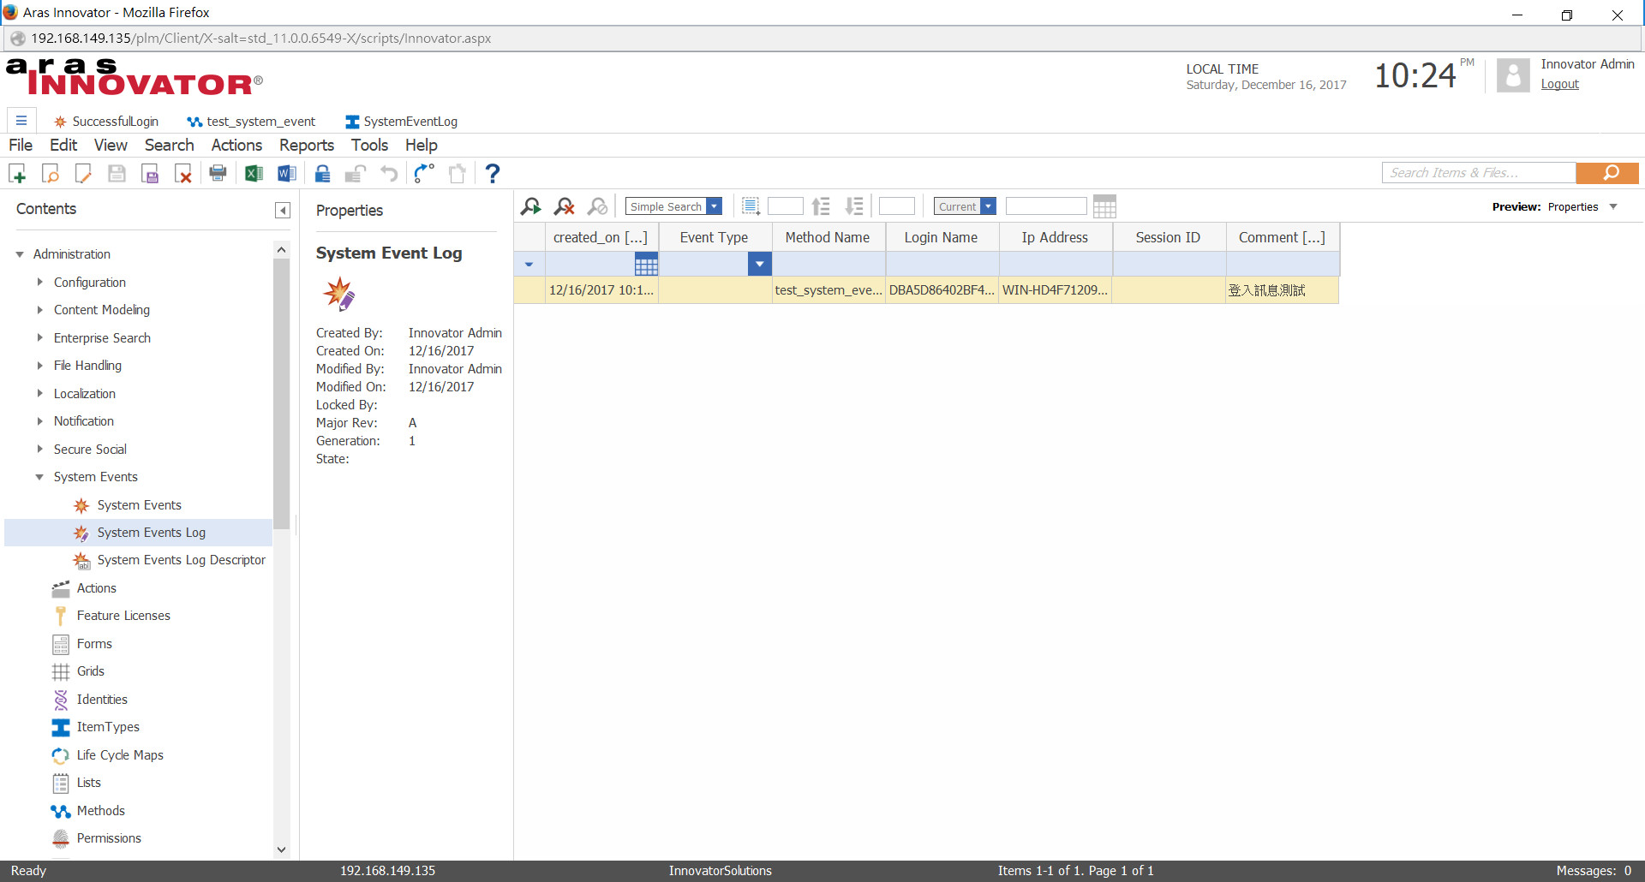Click the page size icon
Image resolution: width=1645 pixels, height=882 pixels.
(x=751, y=206)
